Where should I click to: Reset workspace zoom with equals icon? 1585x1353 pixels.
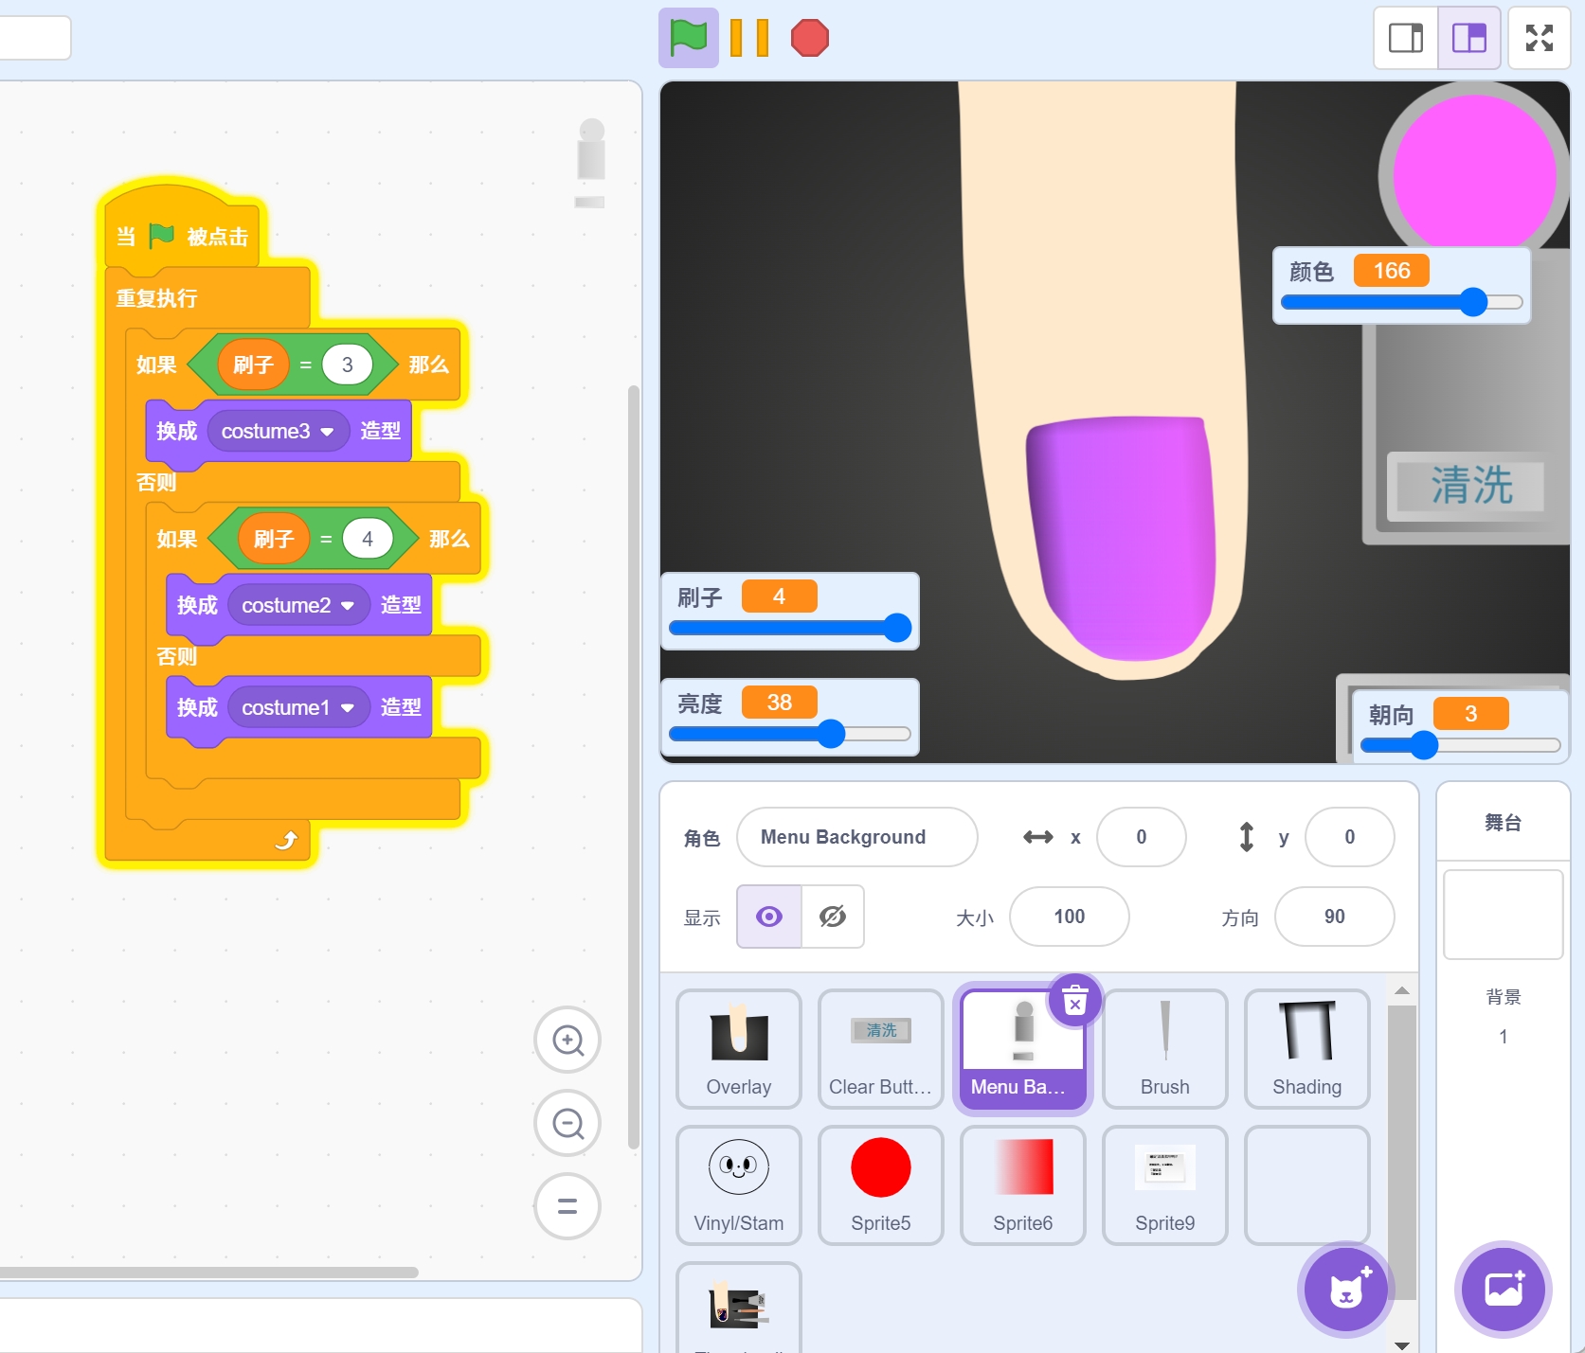567,1206
